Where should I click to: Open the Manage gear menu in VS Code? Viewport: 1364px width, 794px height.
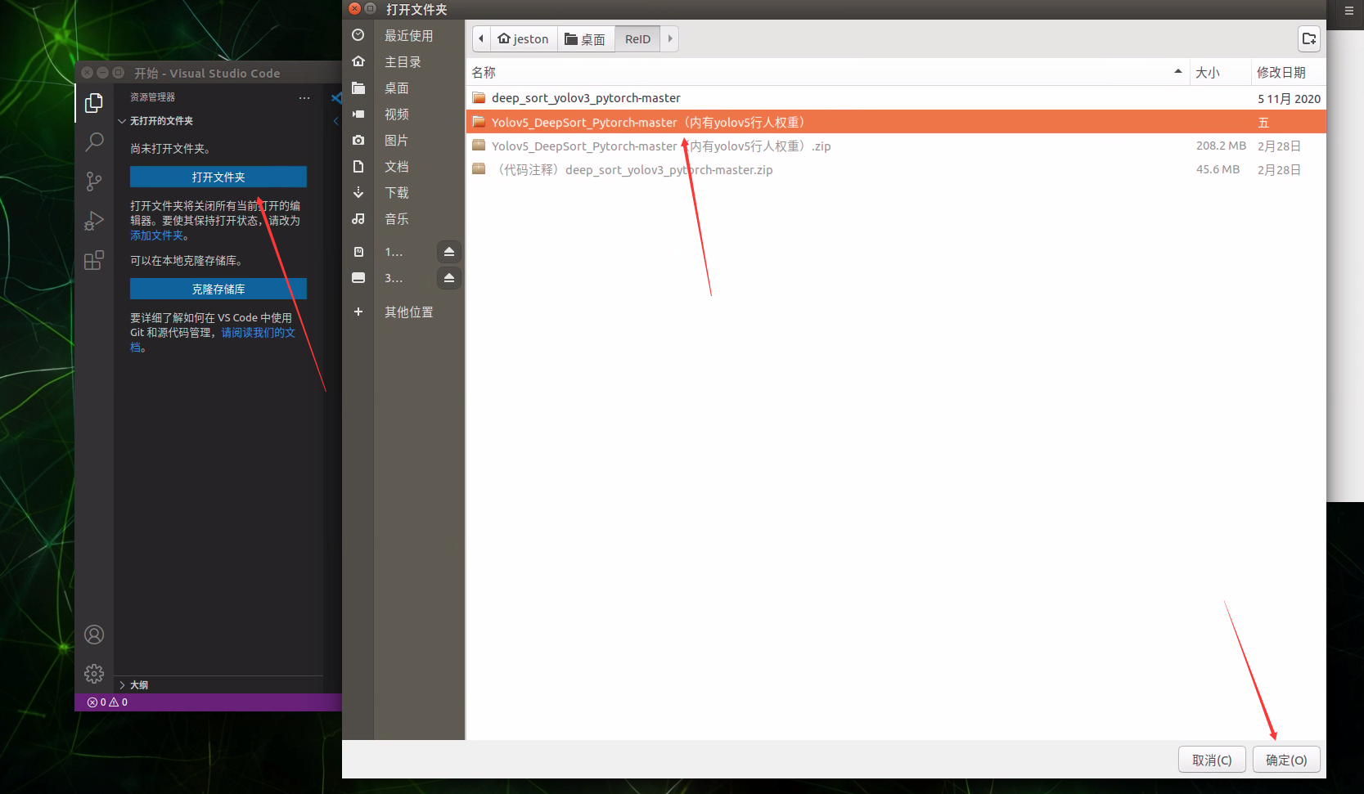(x=94, y=674)
